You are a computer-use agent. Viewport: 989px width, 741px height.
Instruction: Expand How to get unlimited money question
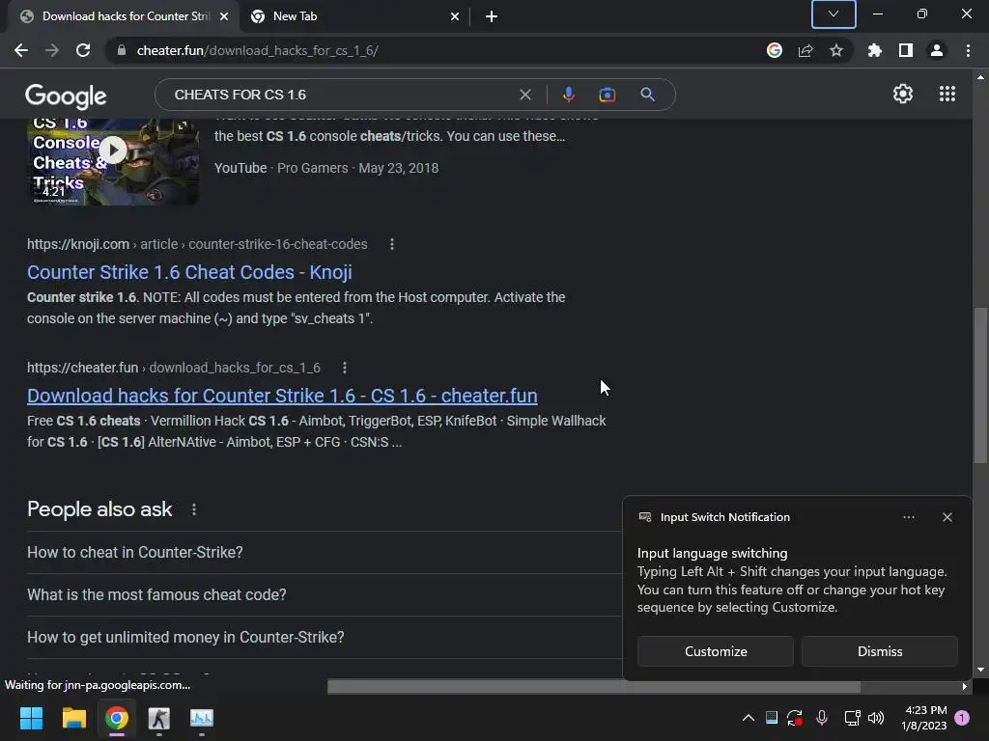[x=325, y=637]
